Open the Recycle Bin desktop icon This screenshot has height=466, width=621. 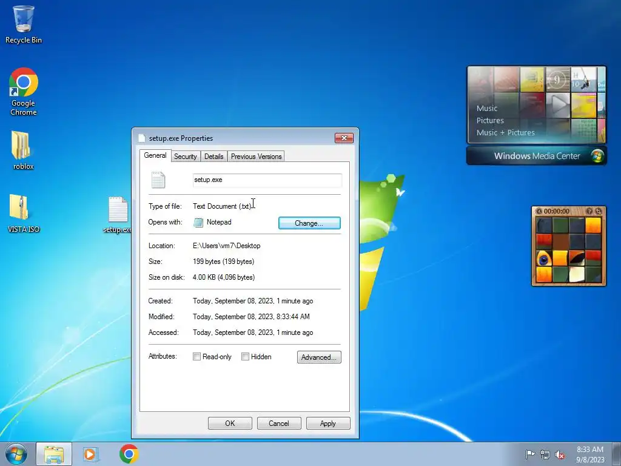click(x=24, y=24)
